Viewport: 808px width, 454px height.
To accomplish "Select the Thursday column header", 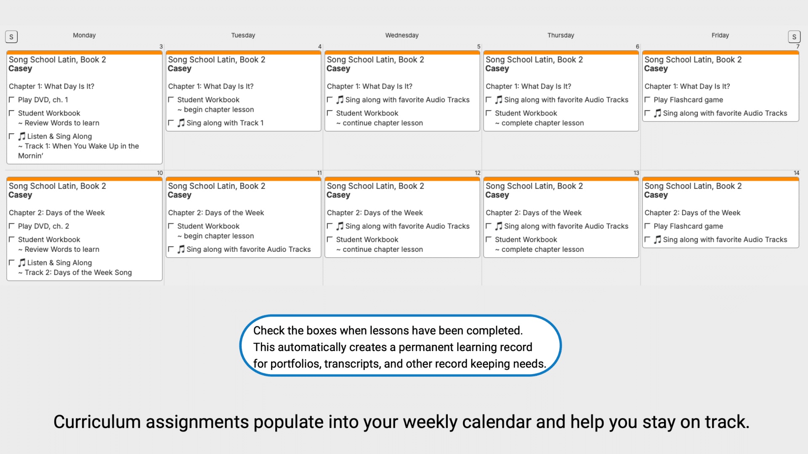I will pyautogui.click(x=561, y=35).
